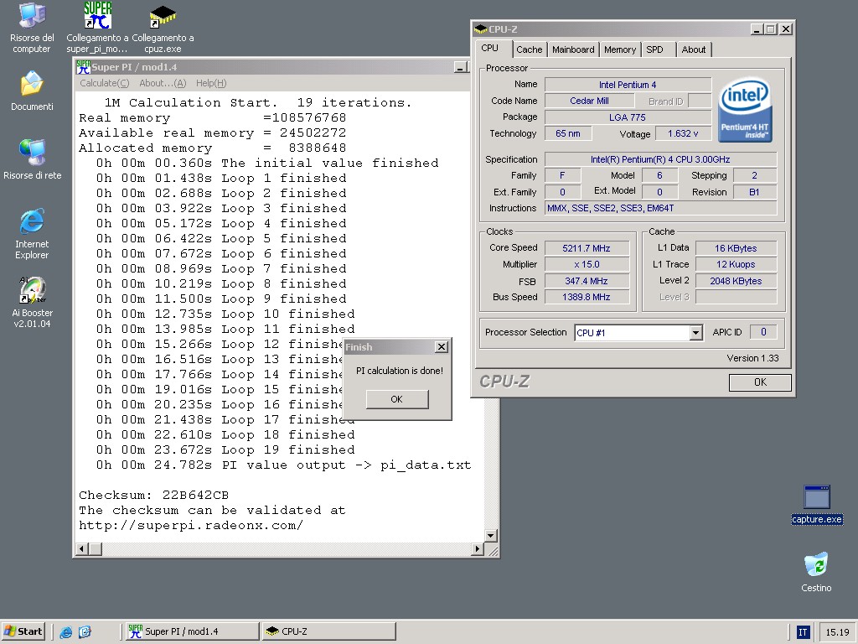Minimize the Super PI window
Screen dimensions: 858x644
coord(461,67)
